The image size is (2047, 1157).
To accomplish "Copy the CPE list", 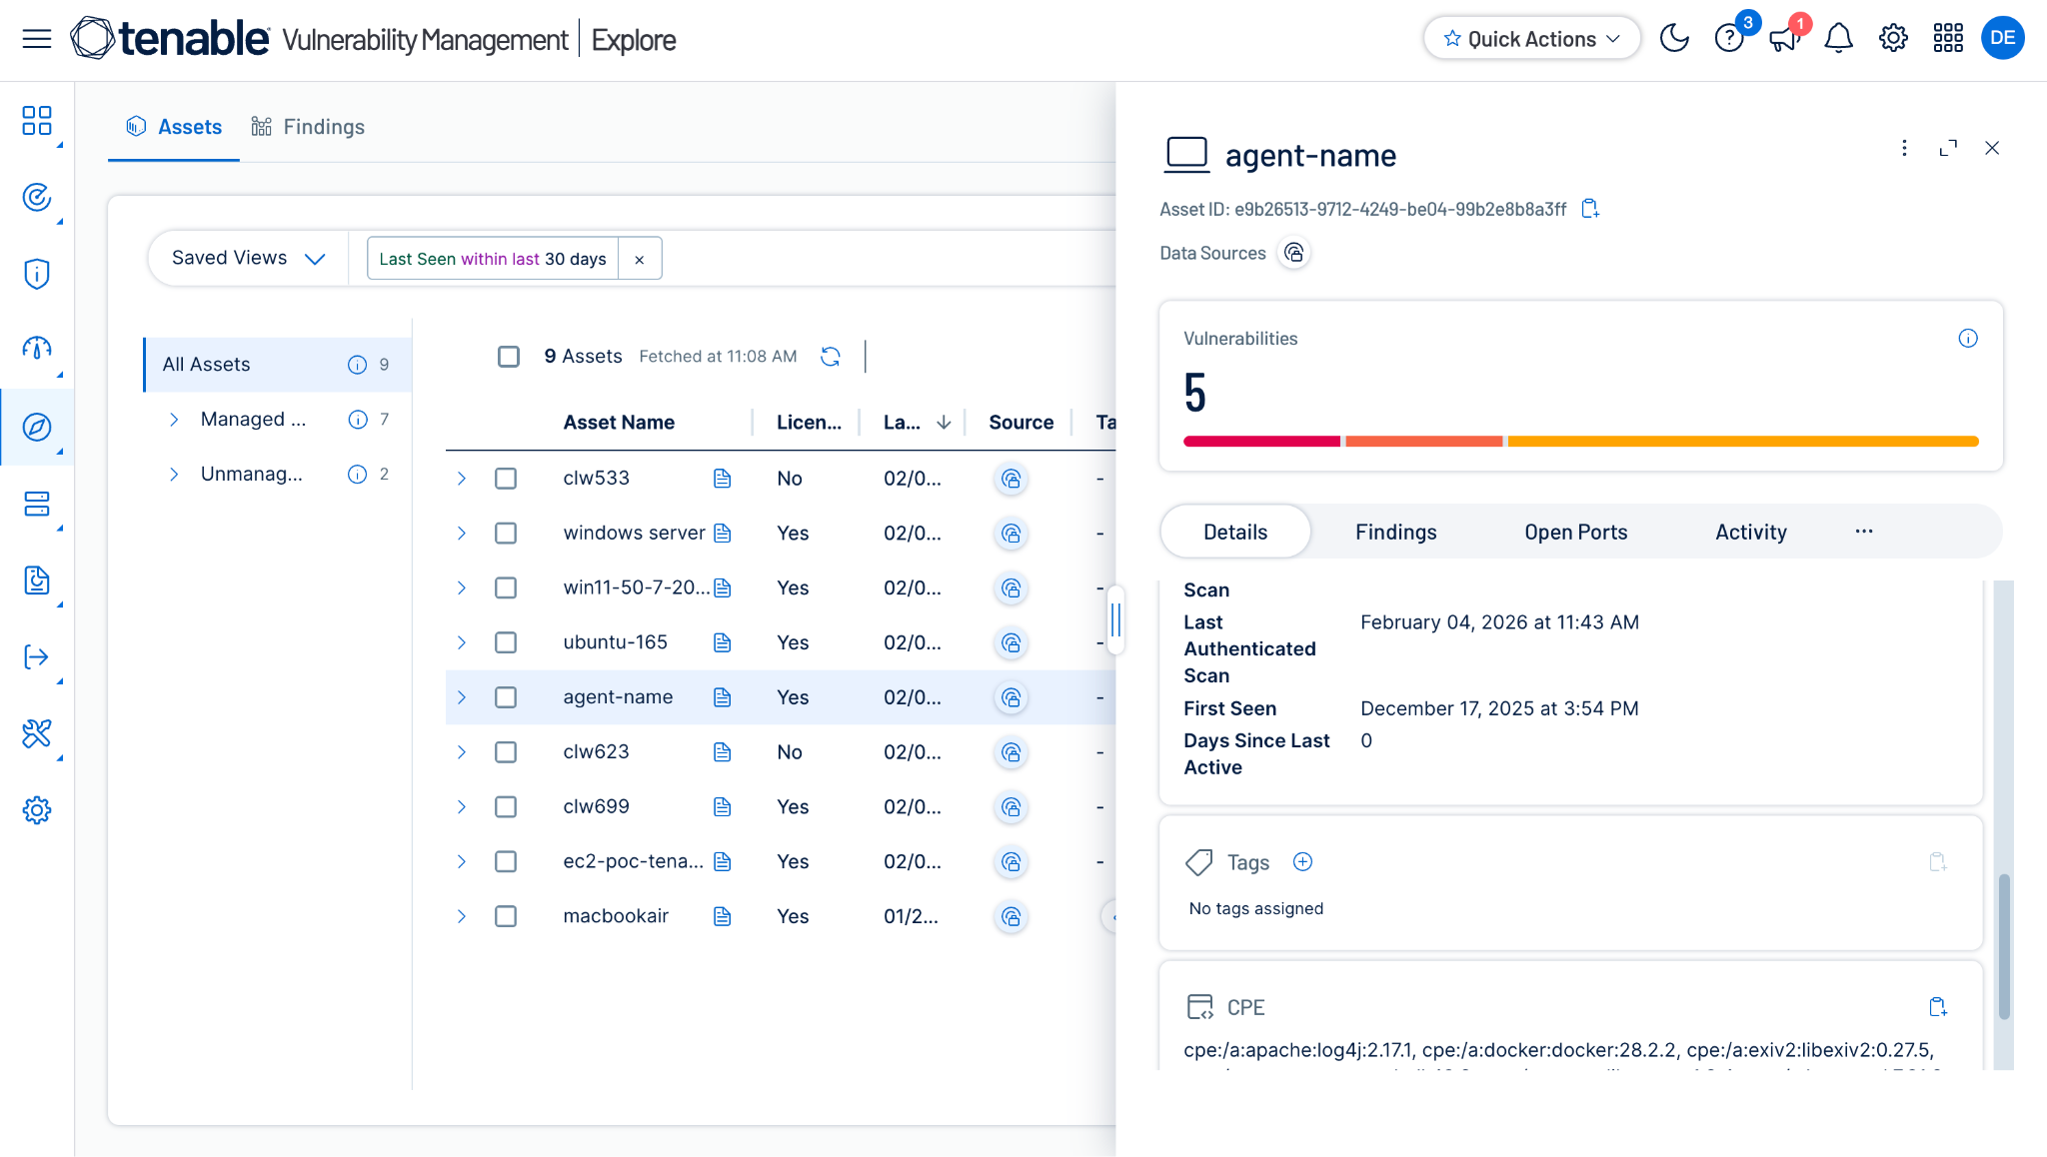I will tap(1938, 1007).
